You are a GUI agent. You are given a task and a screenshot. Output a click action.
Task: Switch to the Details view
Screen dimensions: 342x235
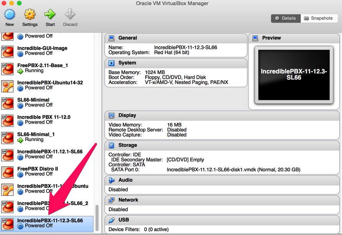click(286, 18)
